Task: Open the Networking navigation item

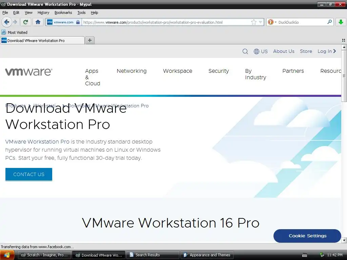Action: coord(132,71)
